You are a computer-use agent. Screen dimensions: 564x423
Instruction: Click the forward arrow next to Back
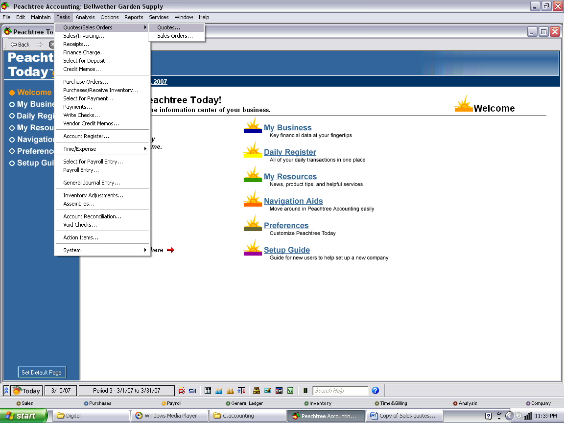(x=40, y=45)
